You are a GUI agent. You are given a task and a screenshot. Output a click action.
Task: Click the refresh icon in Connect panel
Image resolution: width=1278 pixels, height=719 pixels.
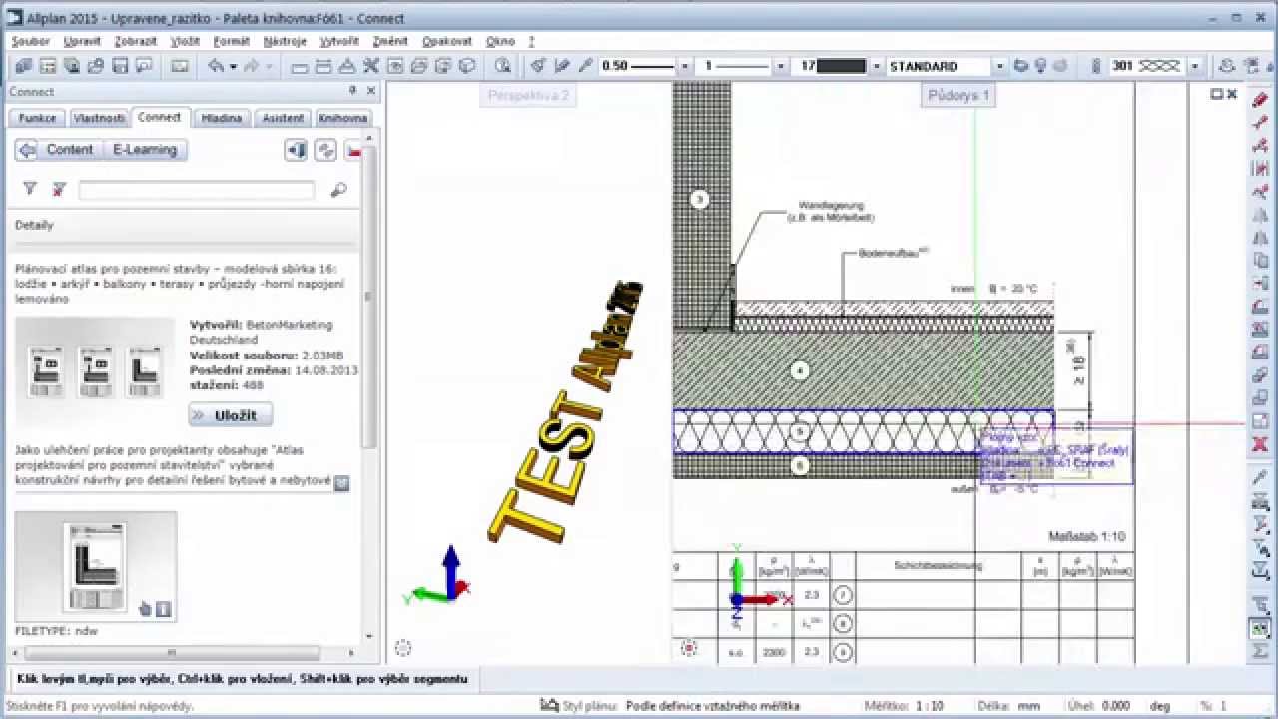coord(325,150)
